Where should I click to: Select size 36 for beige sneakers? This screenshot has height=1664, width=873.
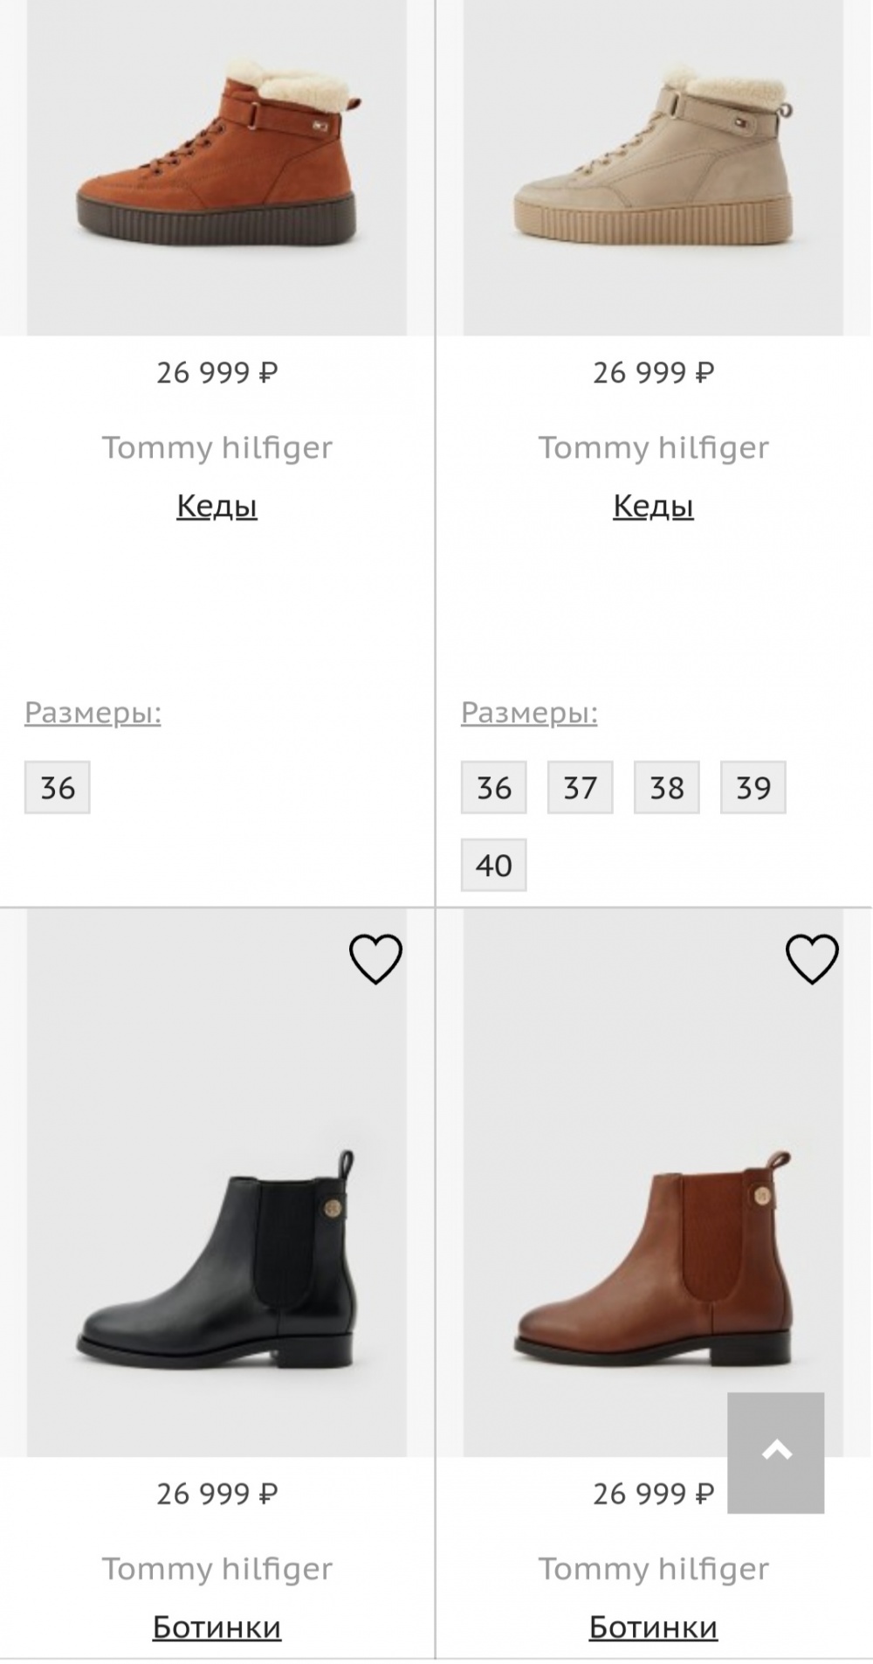(x=492, y=787)
